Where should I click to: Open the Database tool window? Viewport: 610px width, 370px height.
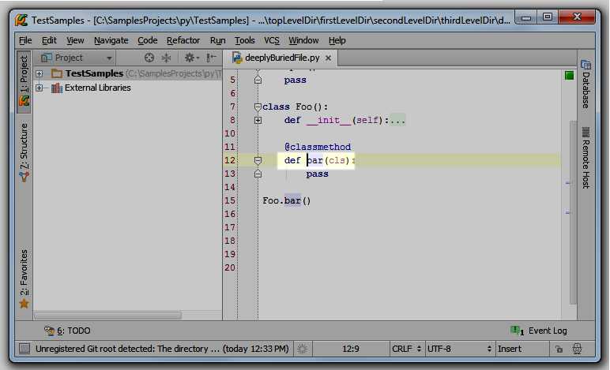pos(586,84)
